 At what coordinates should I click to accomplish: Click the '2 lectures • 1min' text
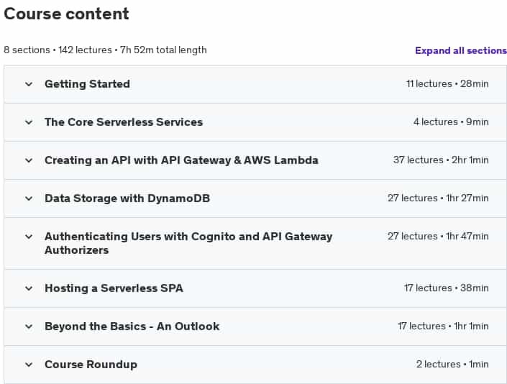(x=452, y=365)
